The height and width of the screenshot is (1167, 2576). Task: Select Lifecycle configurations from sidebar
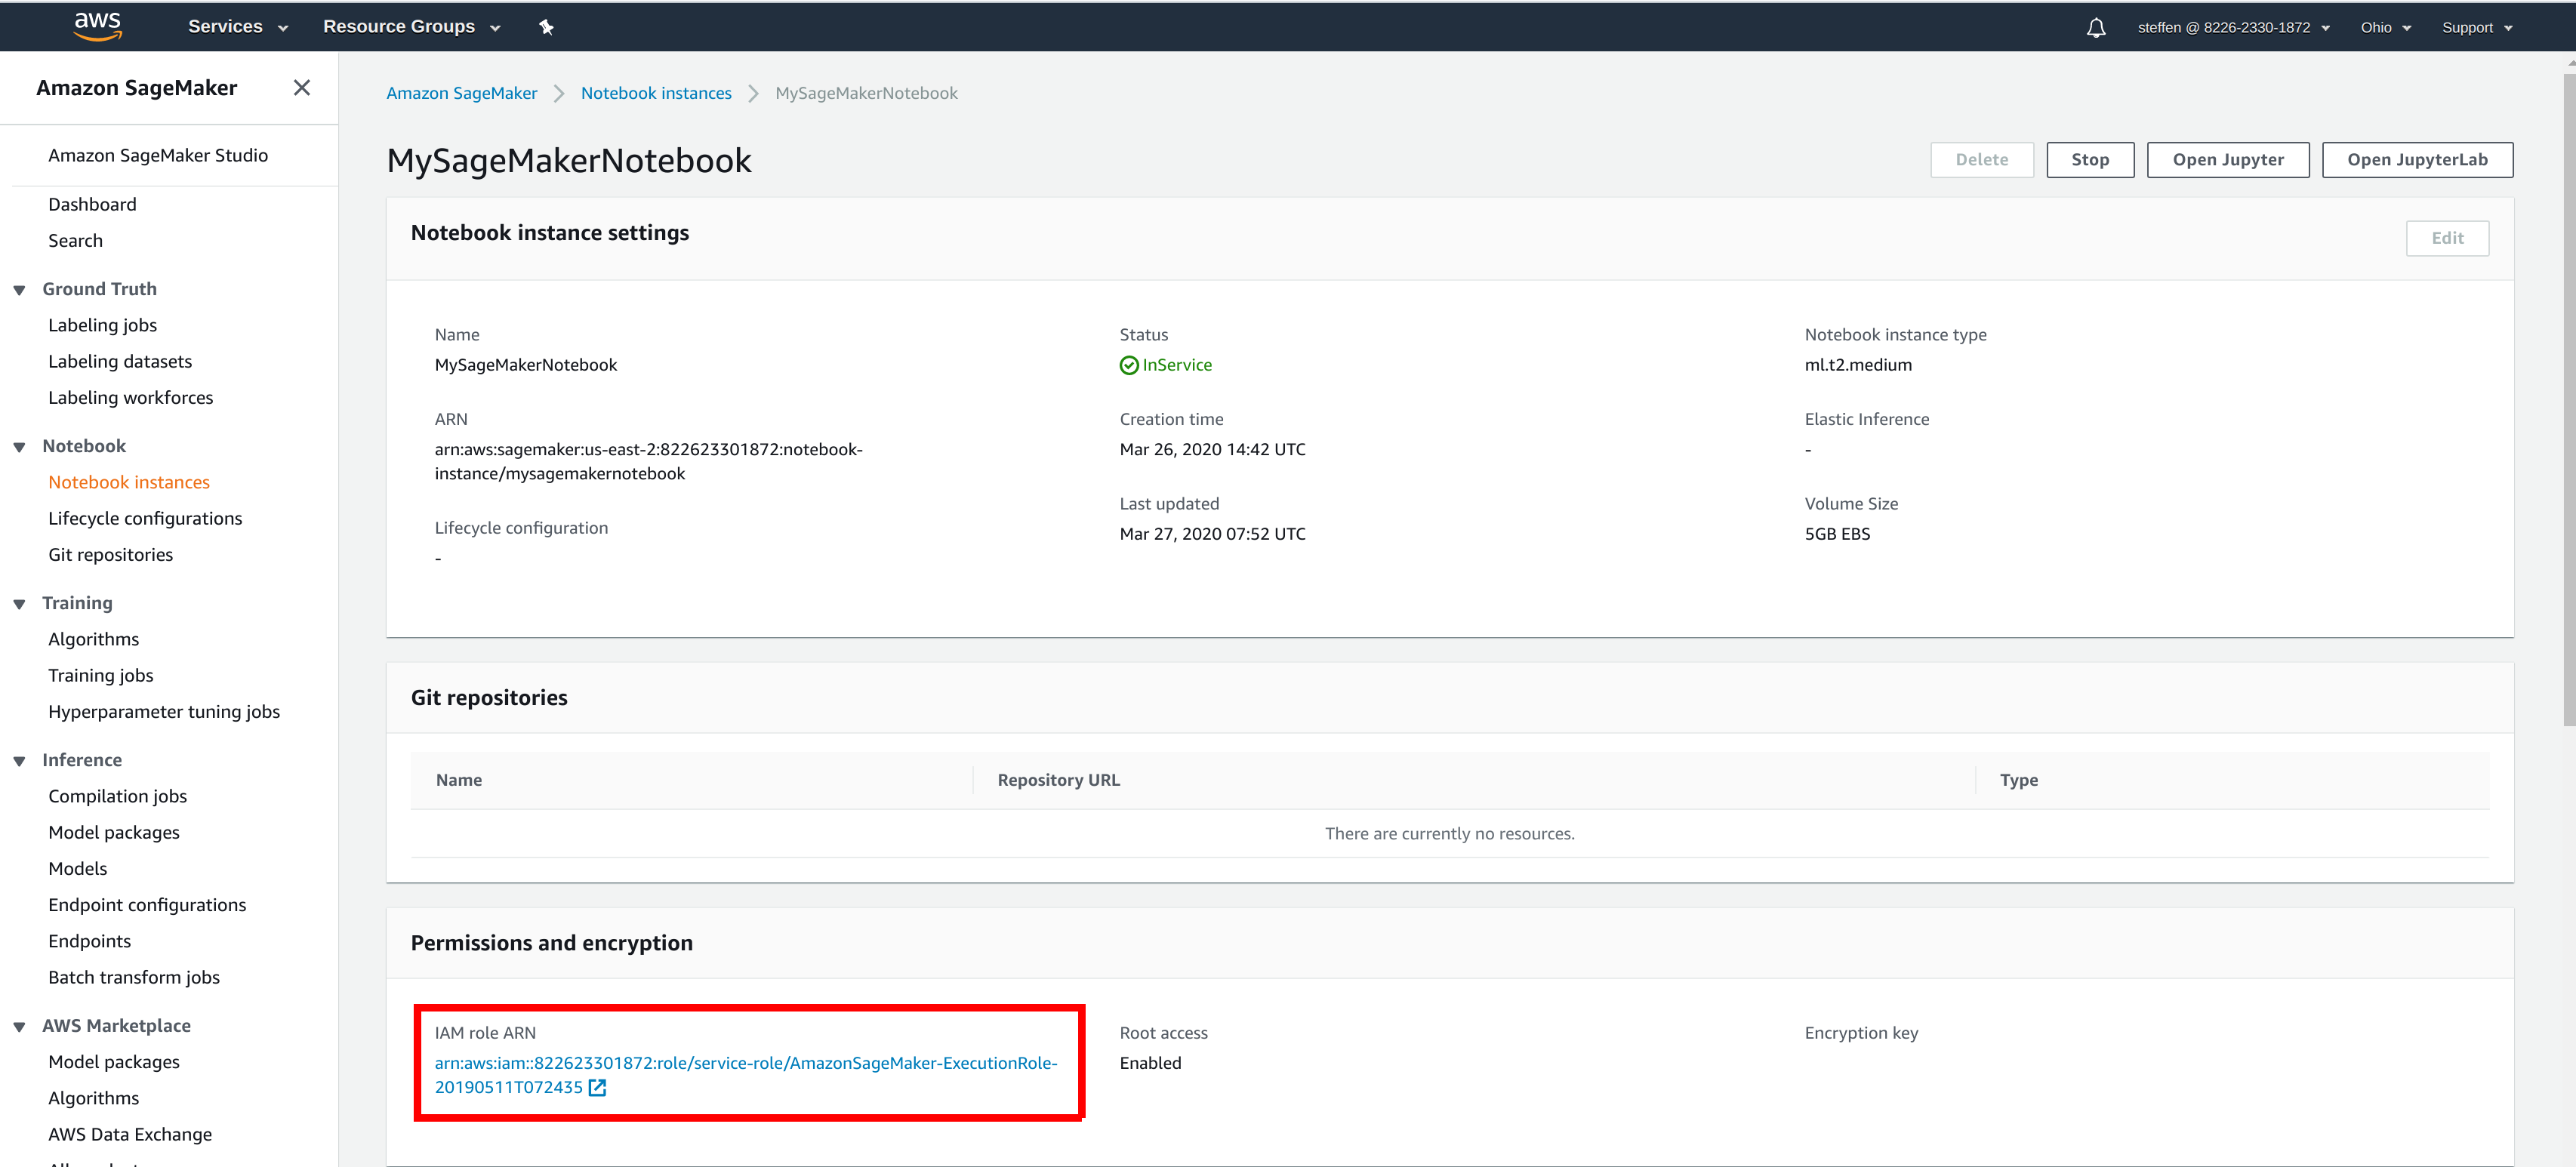click(x=144, y=518)
